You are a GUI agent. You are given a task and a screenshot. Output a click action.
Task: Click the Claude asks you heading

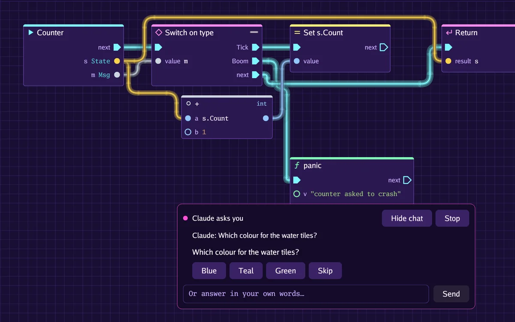[218, 218]
